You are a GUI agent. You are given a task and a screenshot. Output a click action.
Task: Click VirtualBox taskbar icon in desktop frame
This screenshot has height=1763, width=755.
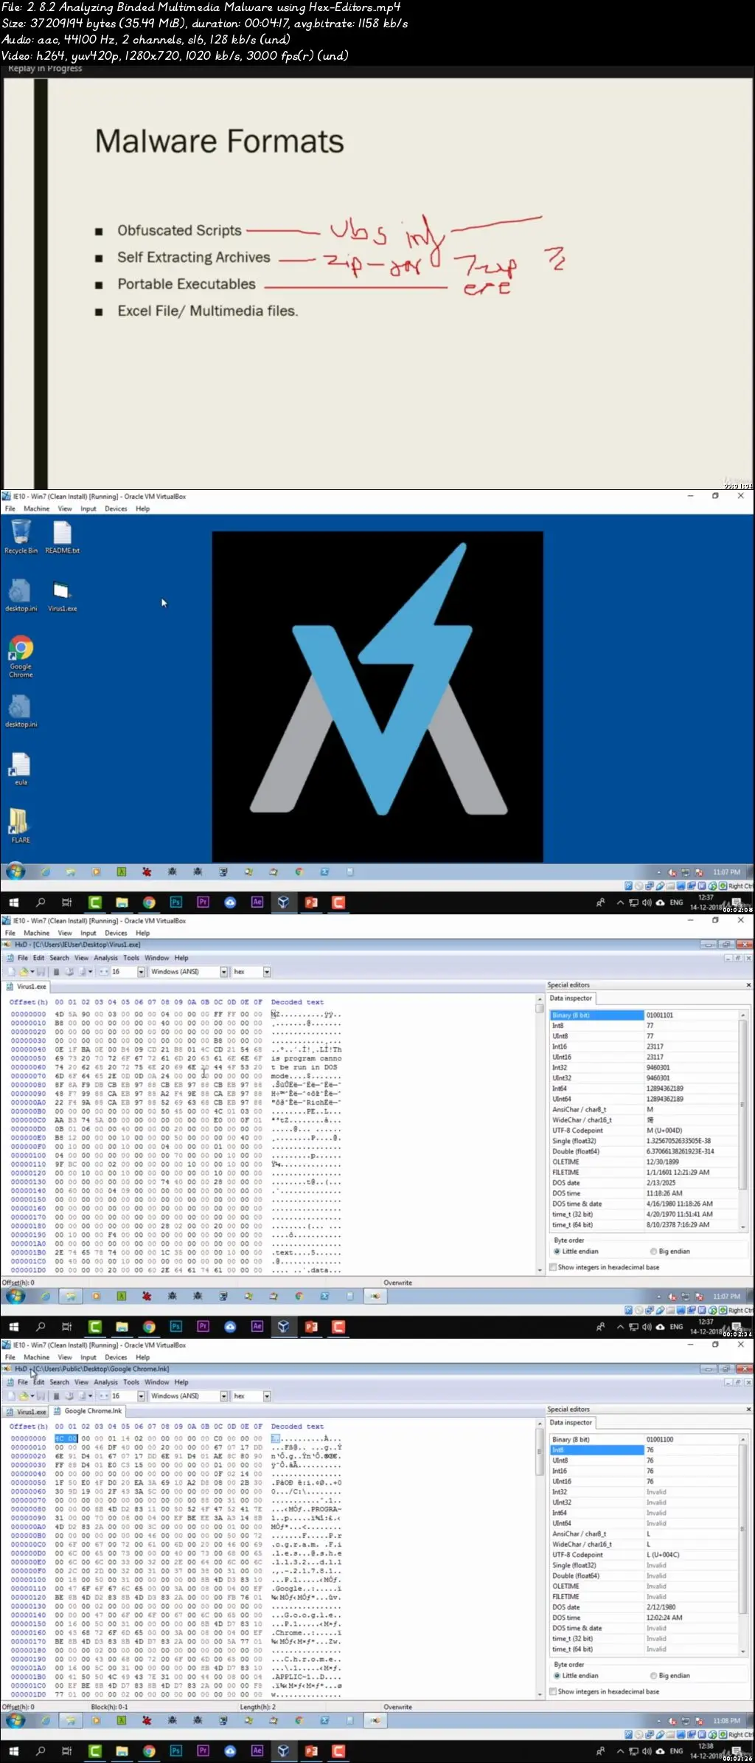[283, 902]
